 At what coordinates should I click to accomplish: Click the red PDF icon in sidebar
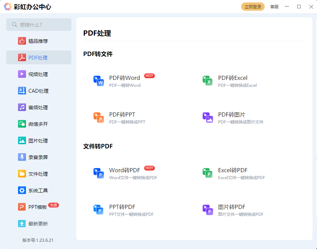click(x=22, y=57)
